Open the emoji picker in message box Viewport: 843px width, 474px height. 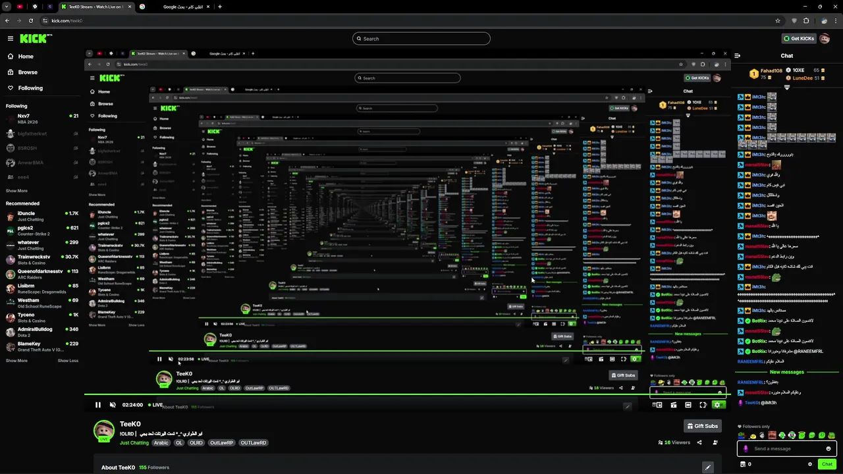coord(829,449)
